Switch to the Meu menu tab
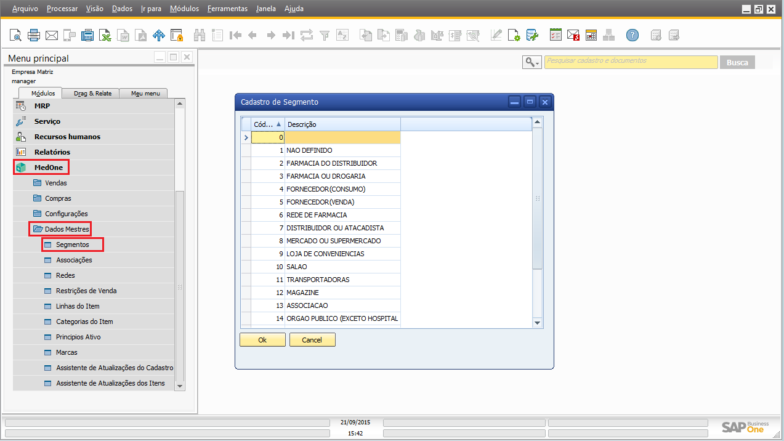Viewport: 784px width, 441px height. coord(145,93)
